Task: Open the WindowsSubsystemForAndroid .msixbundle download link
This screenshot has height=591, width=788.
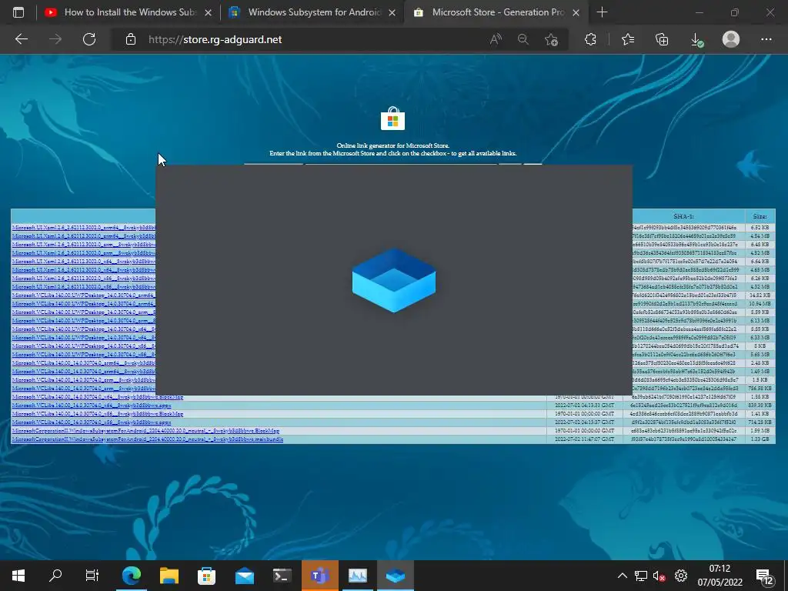Action: click(148, 439)
